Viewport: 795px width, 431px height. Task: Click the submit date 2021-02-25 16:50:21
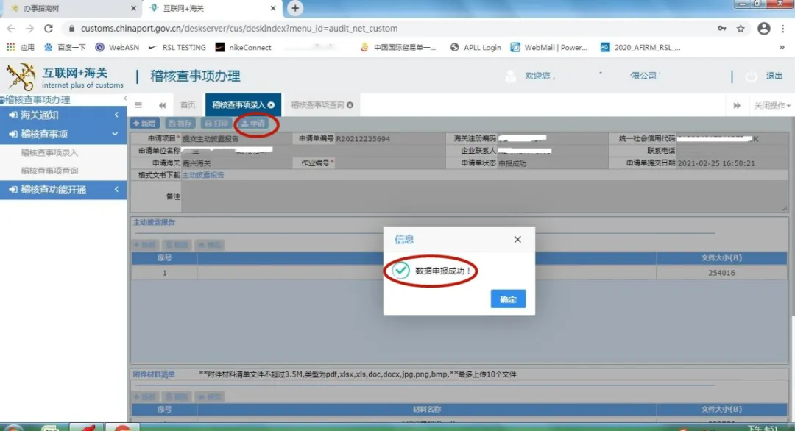716,163
